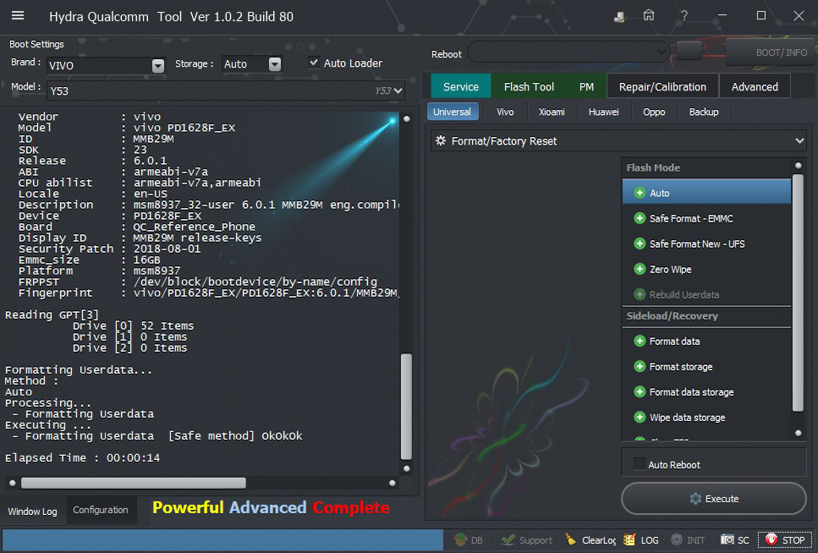Open the Xiaomi sub-tab
This screenshot has width=818, height=553.
552,112
